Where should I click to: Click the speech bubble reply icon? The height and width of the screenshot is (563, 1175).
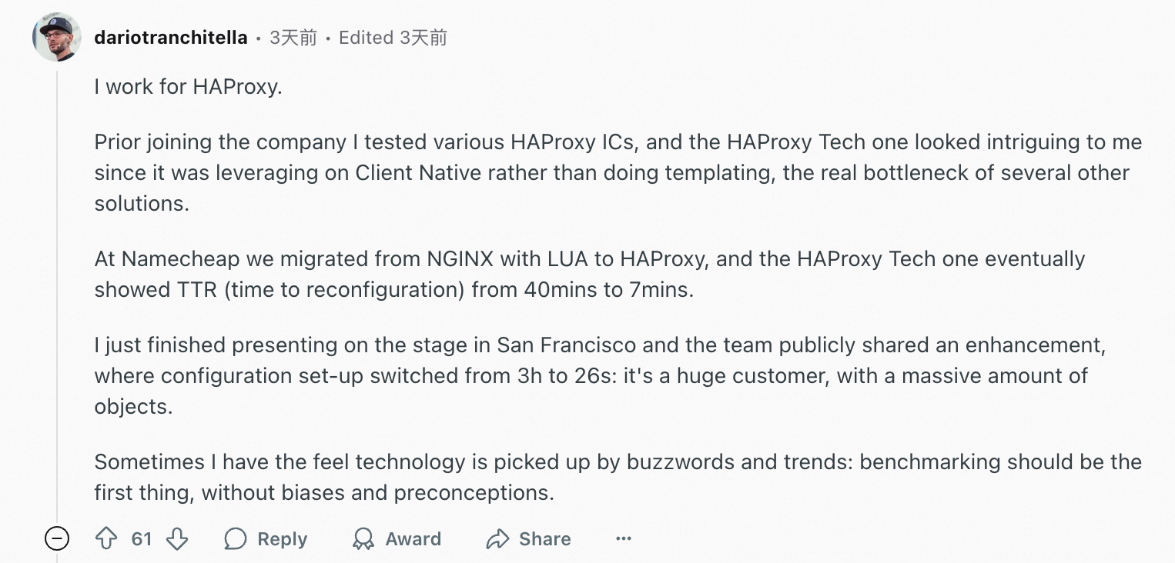(x=235, y=539)
